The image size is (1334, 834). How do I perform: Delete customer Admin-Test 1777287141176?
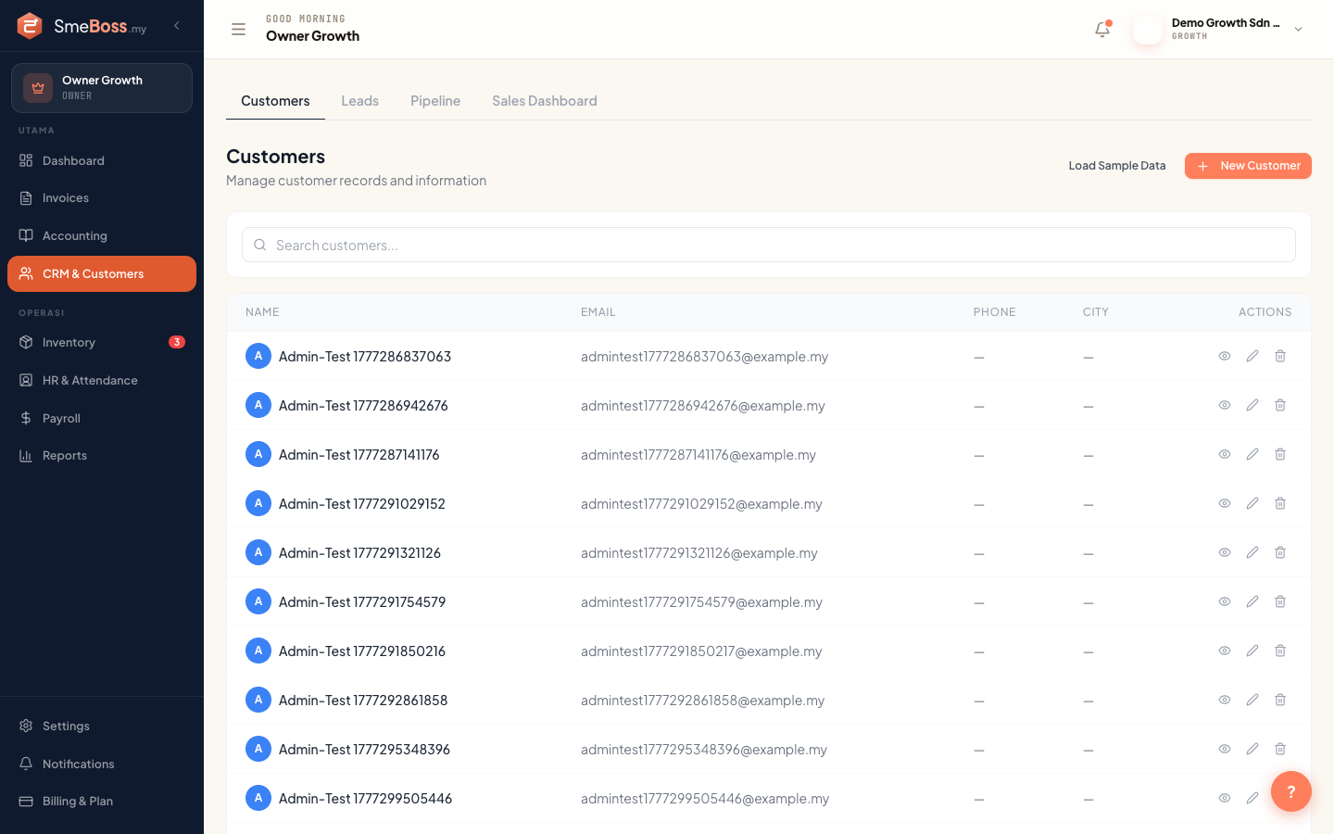point(1280,454)
